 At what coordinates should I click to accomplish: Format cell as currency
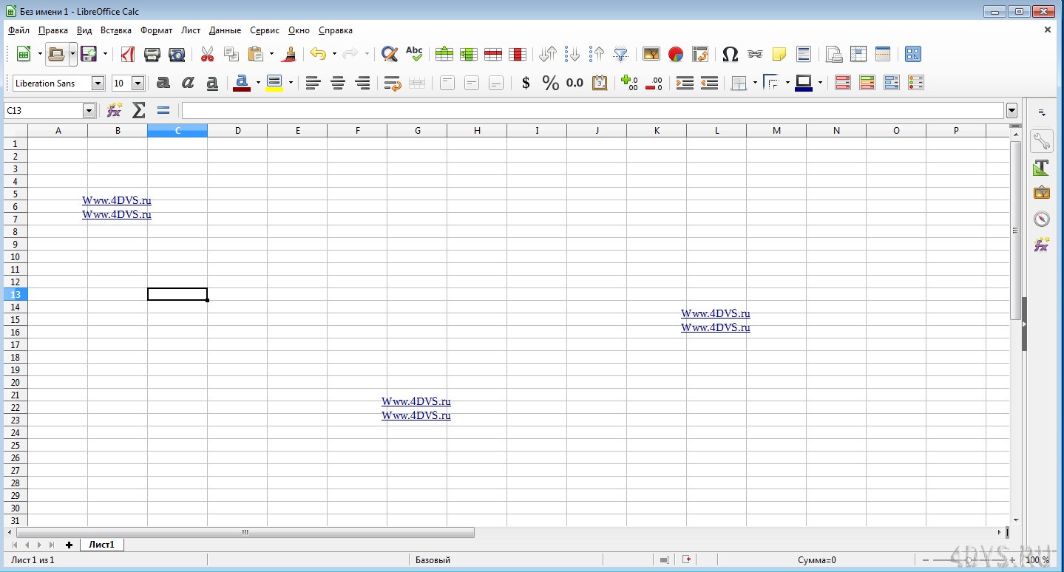click(526, 84)
